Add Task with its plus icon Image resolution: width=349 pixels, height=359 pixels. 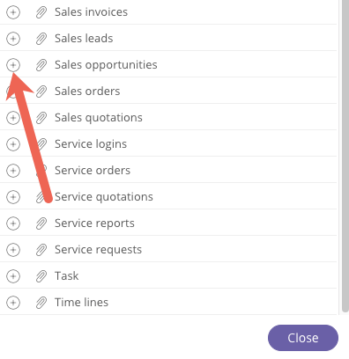click(x=13, y=276)
